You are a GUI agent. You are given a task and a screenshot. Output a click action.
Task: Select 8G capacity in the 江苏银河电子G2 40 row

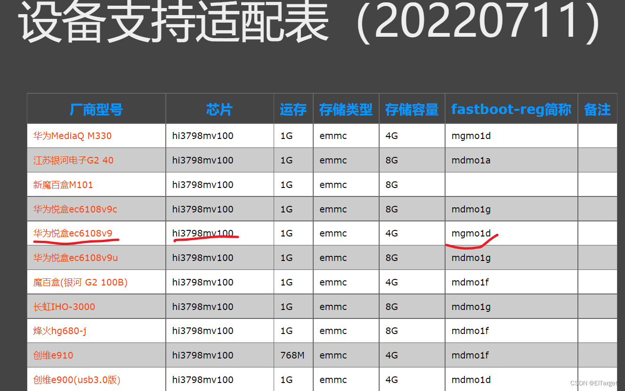[391, 160]
